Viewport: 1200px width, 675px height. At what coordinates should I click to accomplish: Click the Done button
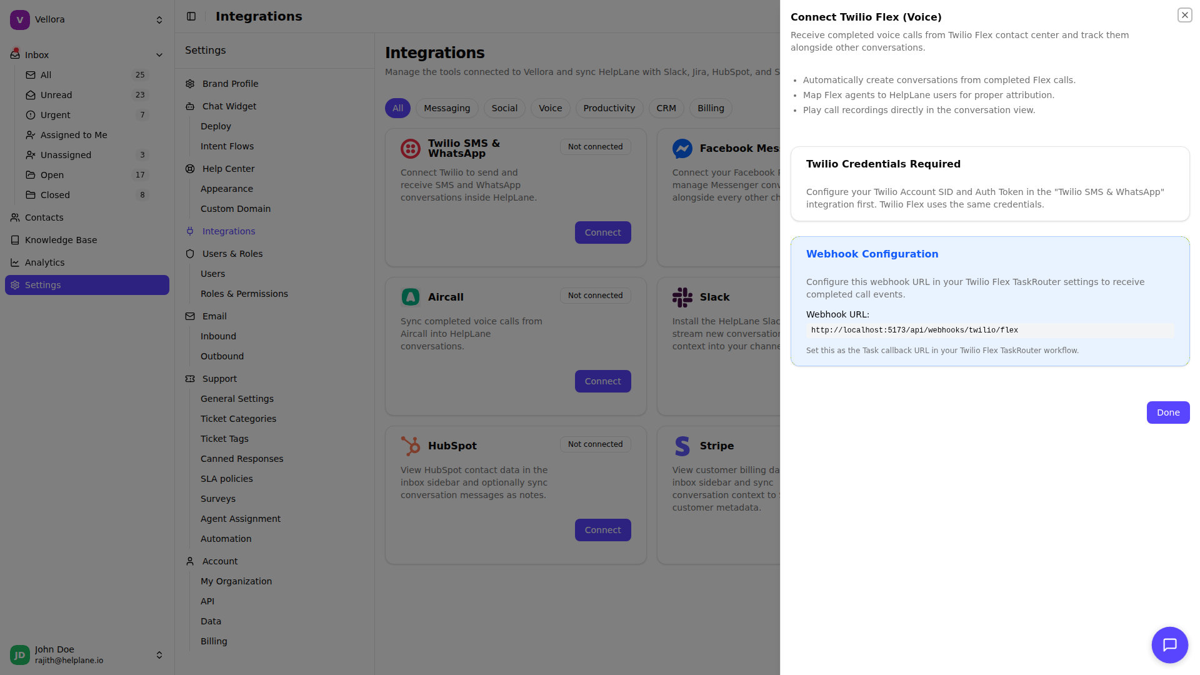(x=1168, y=412)
